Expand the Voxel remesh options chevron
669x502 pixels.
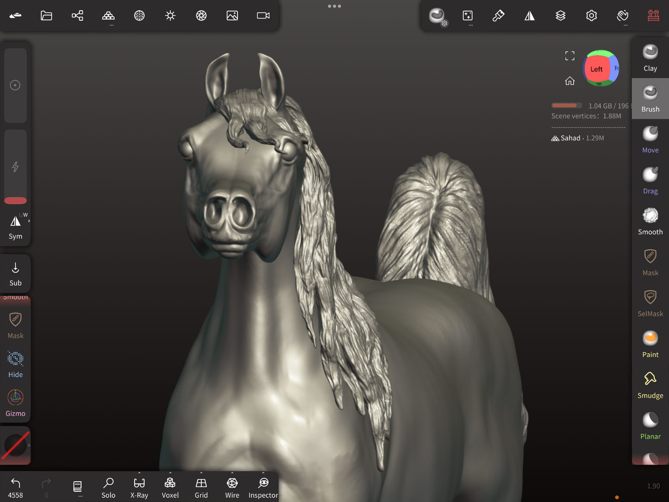click(170, 473)
